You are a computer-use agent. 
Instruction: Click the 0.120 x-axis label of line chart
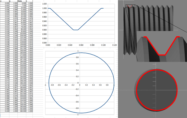[115, 45]
